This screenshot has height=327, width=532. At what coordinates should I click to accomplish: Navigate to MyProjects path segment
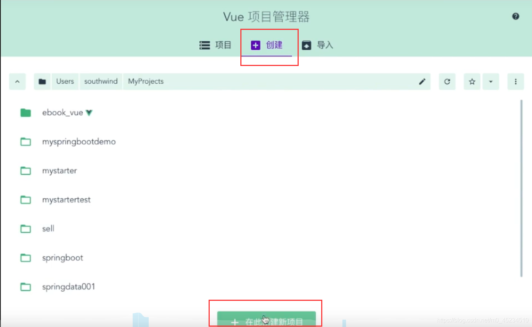click(146, 81)
